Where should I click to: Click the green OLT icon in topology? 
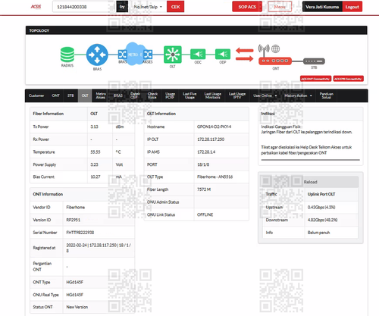tap(173, 55)
